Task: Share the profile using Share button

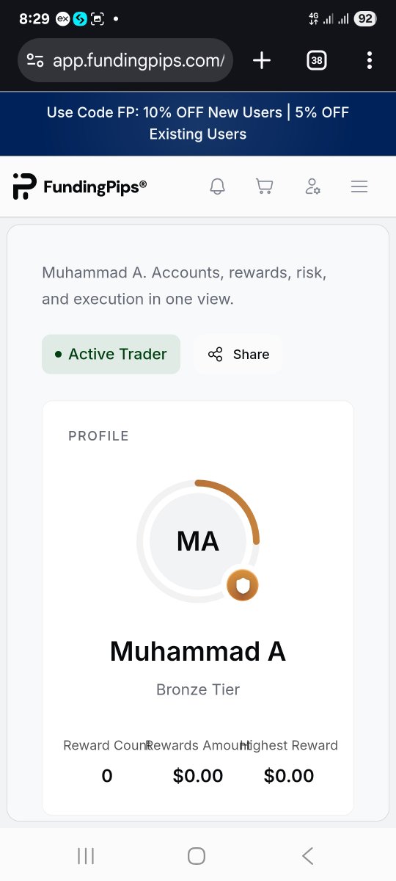Action: (x=238, y=354)
